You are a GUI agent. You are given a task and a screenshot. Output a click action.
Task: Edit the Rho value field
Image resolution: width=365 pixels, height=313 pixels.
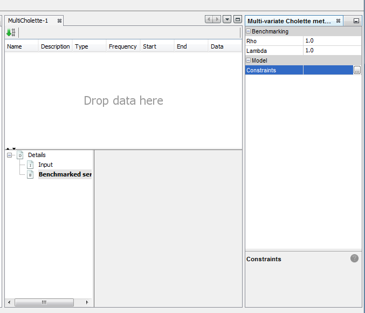click(332, 41)
